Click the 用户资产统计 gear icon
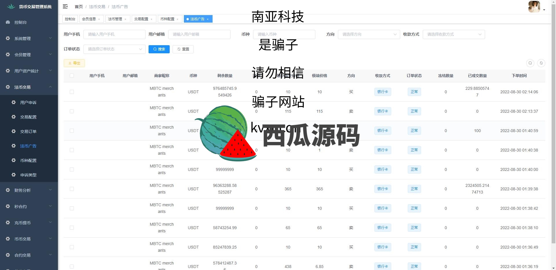The height and width of the screenshot is (270, 556). pos(8,71)
